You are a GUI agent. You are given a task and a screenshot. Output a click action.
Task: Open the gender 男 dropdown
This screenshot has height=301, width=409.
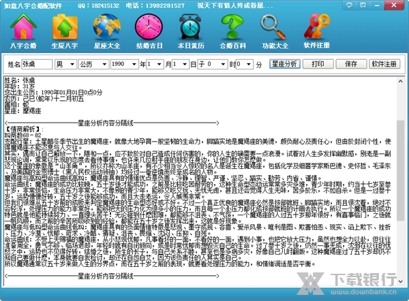(65, 64)
